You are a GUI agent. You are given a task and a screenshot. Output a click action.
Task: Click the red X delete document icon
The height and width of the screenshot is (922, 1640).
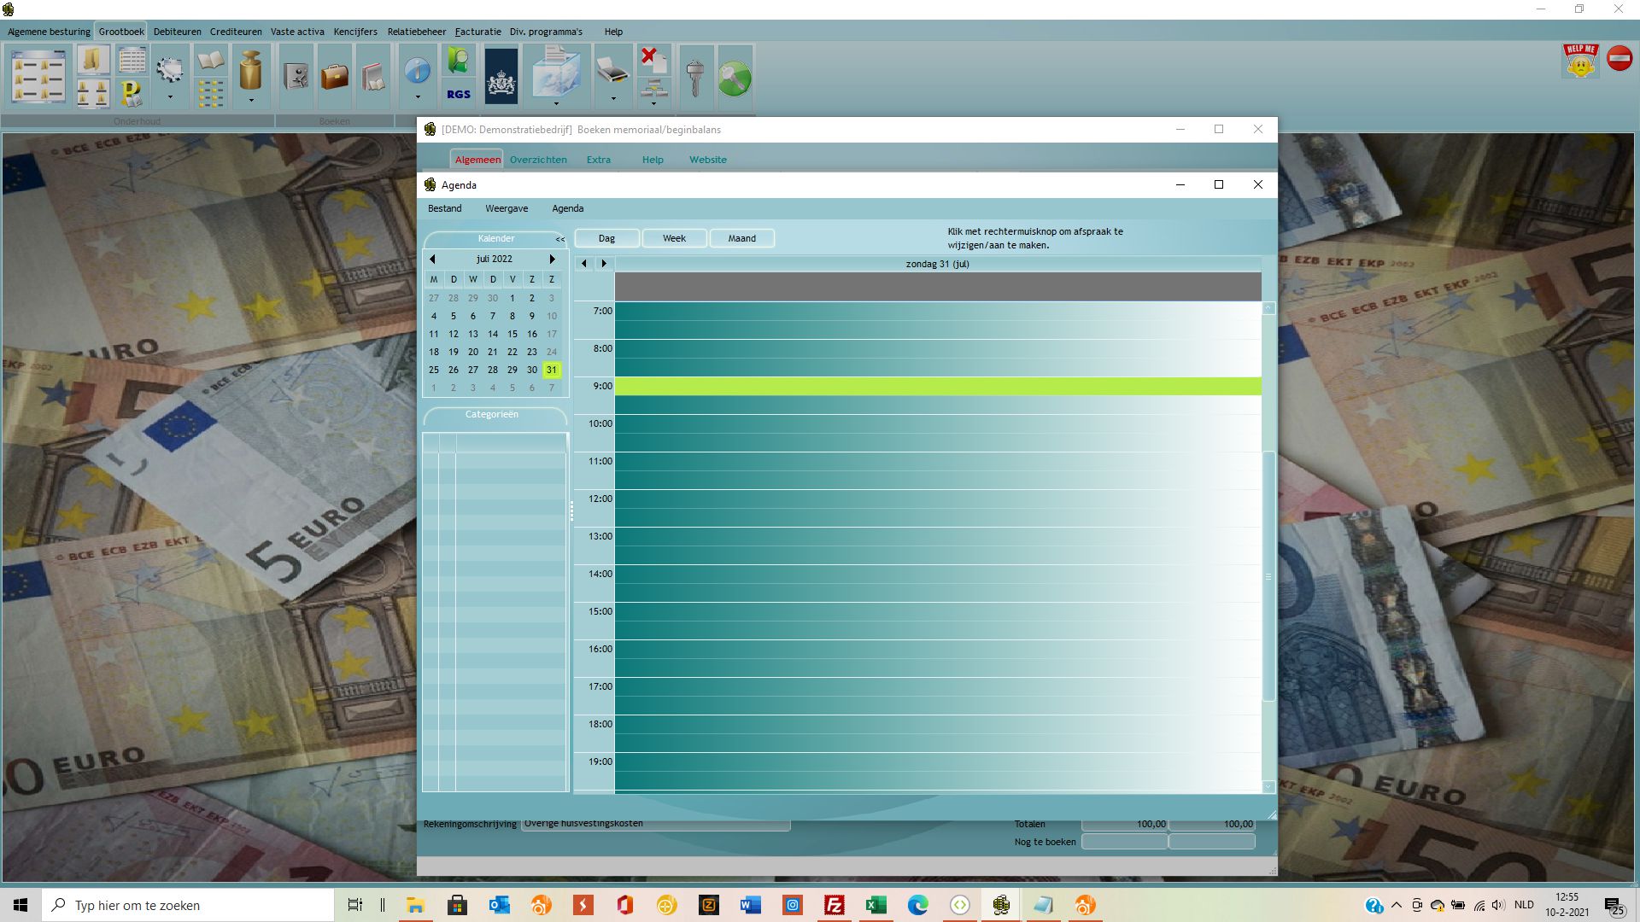pos(653,59)
